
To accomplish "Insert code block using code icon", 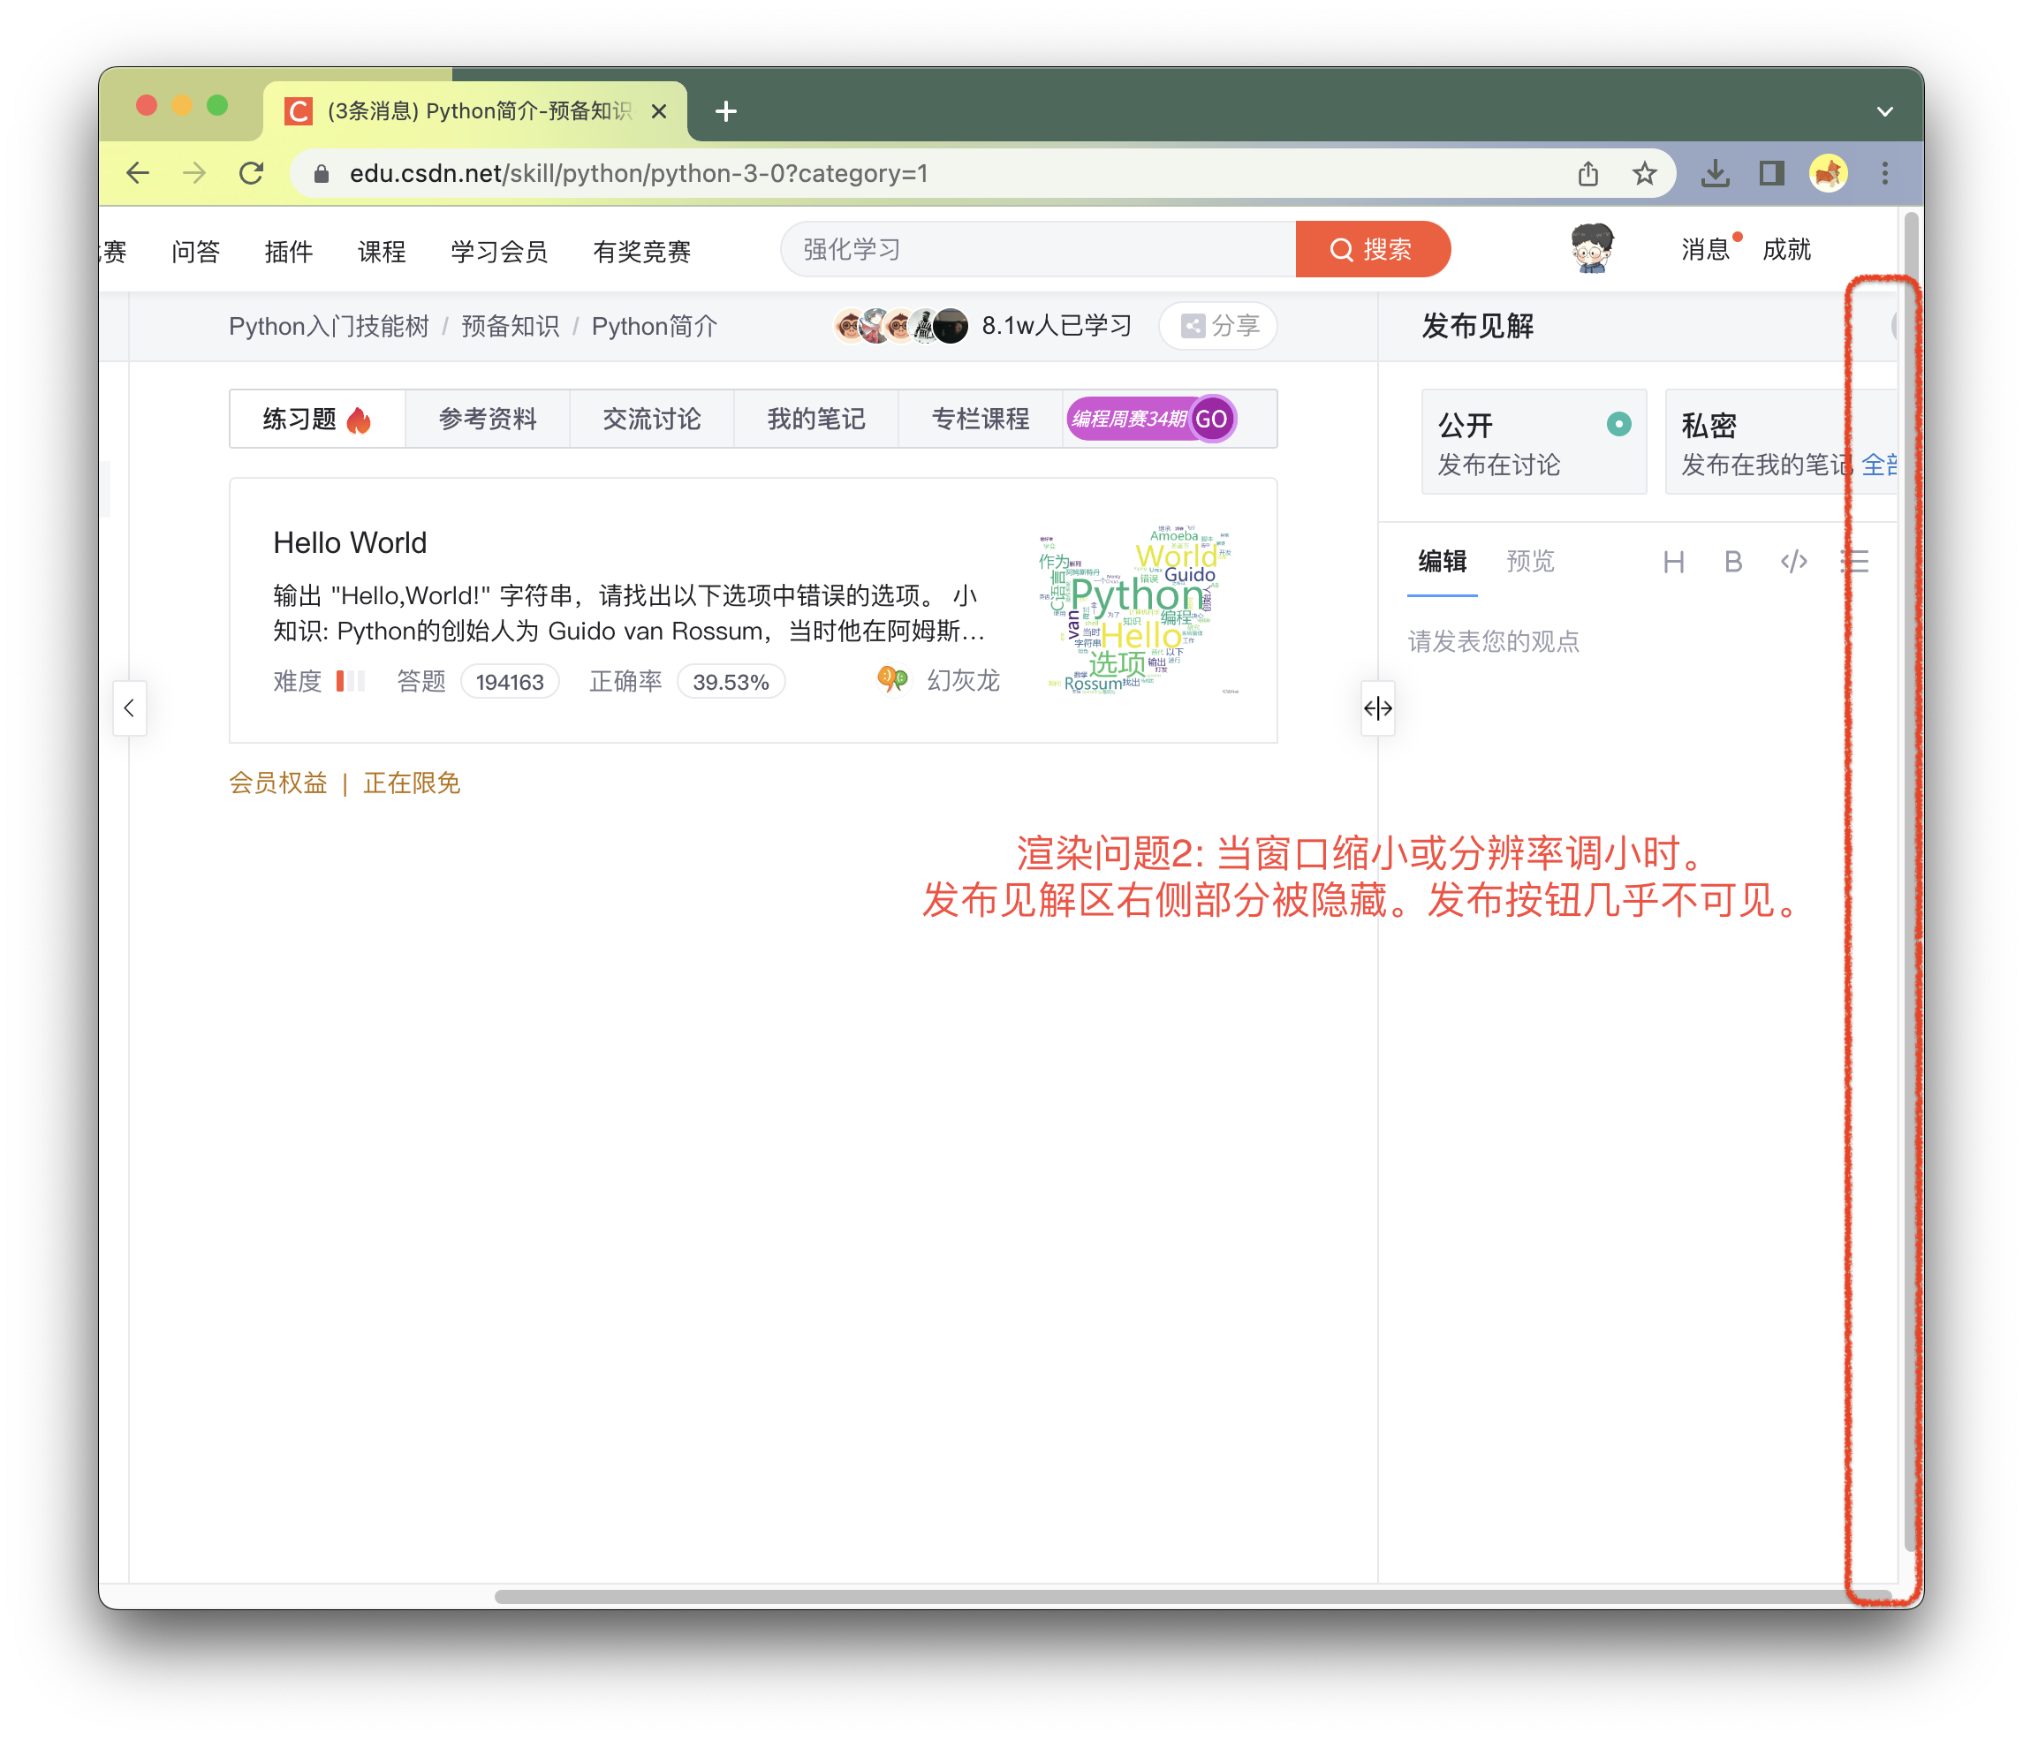I will pyautogui.click(x=1793, y=562).
